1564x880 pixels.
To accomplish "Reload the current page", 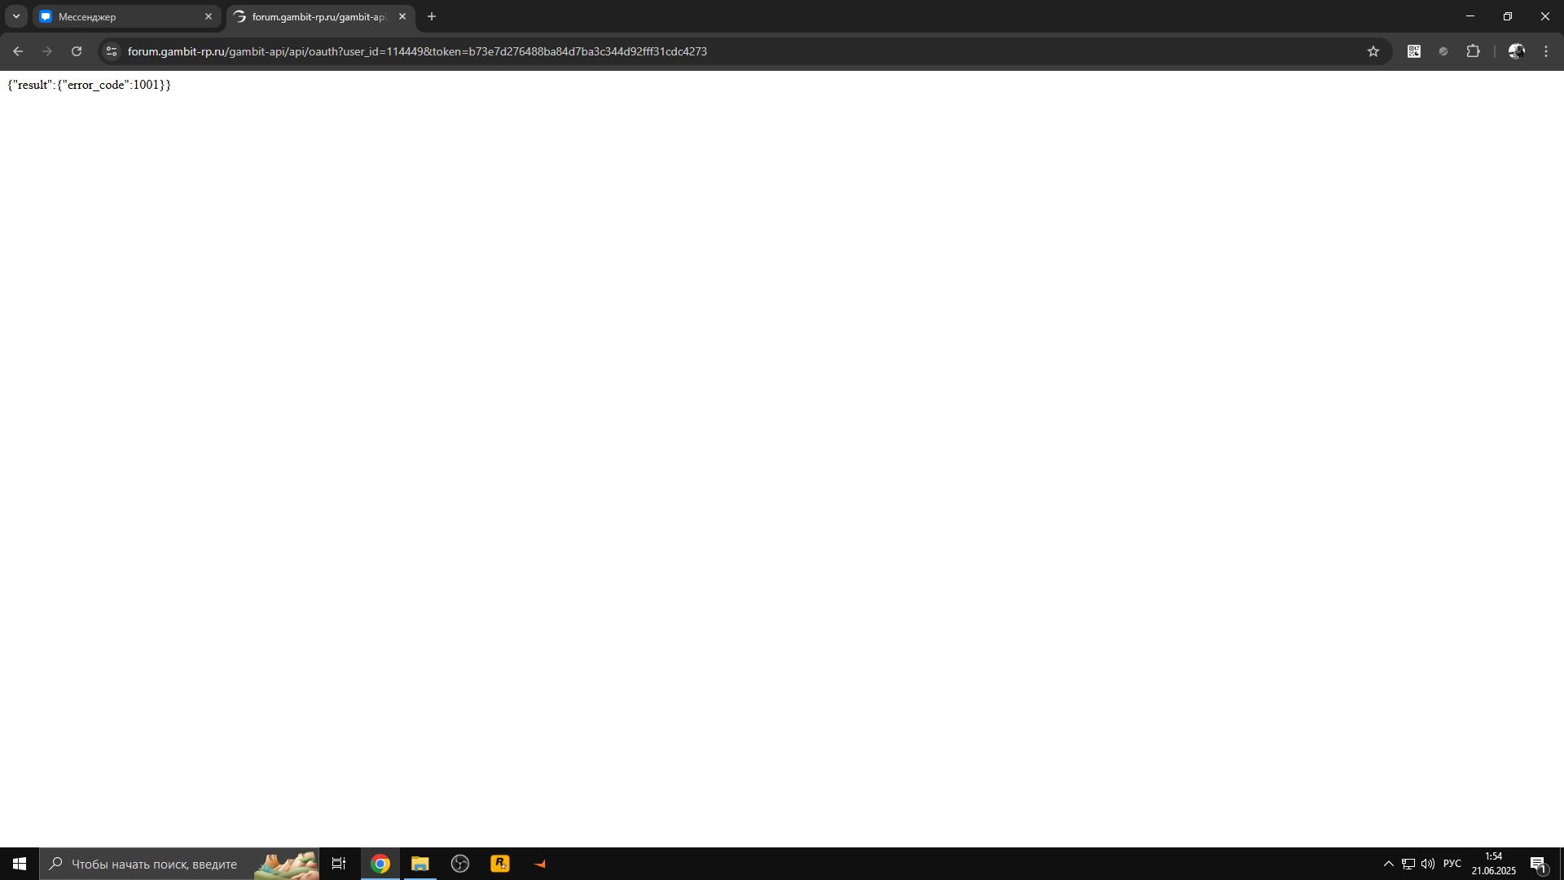I will [77, 51].
